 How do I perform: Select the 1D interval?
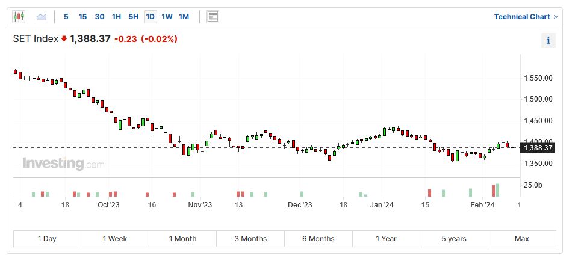151,17
